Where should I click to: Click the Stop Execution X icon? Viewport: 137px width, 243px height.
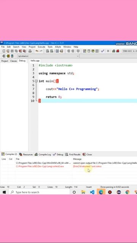[108, 51]
